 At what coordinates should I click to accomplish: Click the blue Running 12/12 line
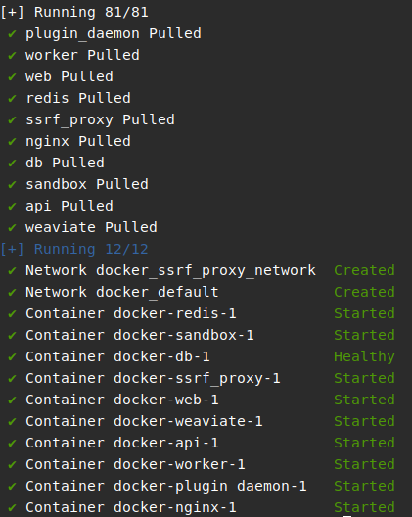[x=74, y=249]
